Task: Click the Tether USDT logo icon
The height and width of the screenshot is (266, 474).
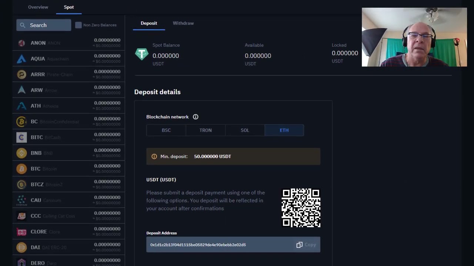Action: tap(141, 54)
